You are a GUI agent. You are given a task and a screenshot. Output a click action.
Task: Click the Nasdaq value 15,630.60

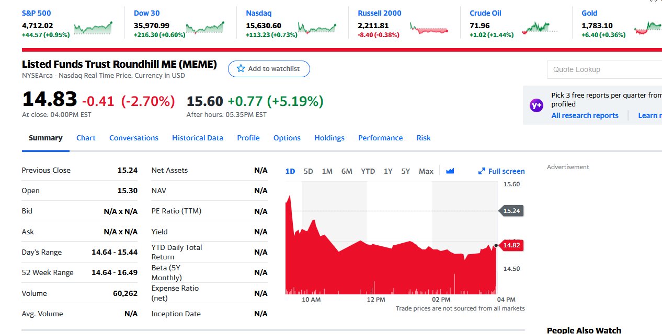pos(264,25)
